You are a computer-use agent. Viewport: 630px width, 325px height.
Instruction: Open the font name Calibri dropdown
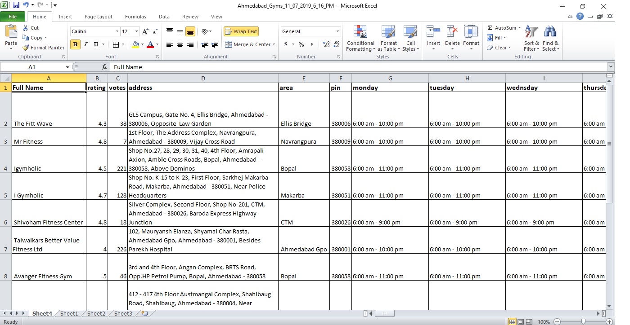[117, 31]
